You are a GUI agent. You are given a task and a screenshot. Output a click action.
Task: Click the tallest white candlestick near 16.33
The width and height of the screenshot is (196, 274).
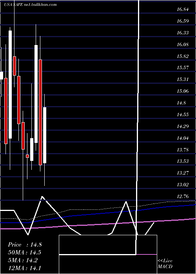[10, 85]
